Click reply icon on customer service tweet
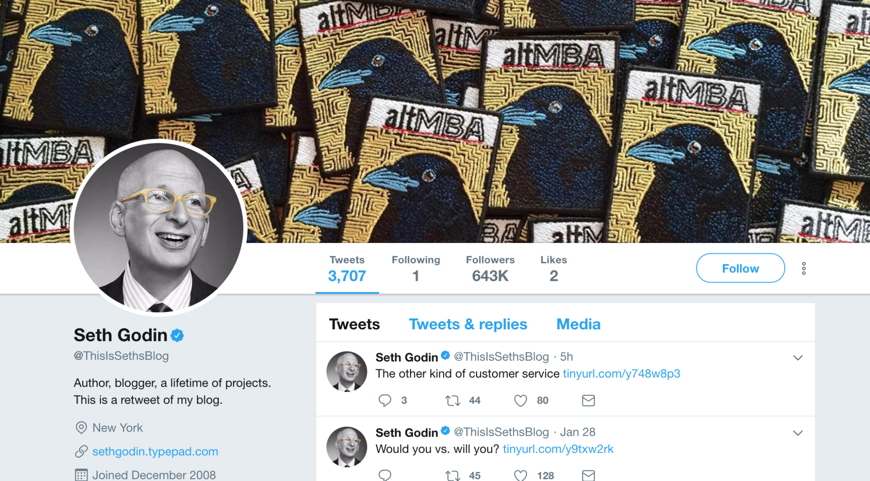The image size is (870, 481). pos(385,400)
